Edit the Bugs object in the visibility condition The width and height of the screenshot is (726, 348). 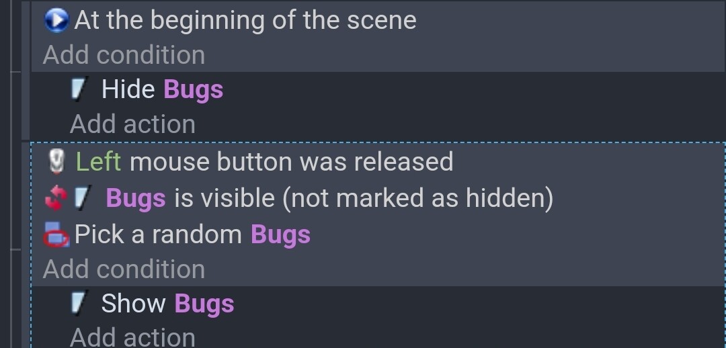click(x=136, y=199)
